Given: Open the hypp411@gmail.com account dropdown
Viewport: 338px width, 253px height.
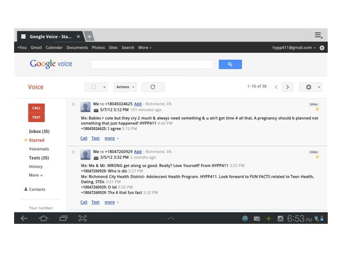Looking at the screenshot, I should (x=294, y=47).
